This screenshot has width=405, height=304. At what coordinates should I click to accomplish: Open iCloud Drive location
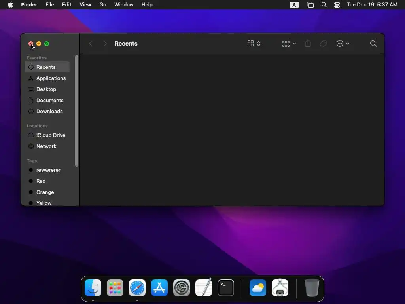(47, 135)
